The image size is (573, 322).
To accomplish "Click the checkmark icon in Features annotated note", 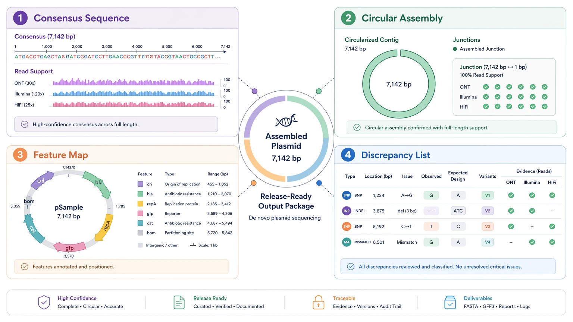I will (25, 267).
